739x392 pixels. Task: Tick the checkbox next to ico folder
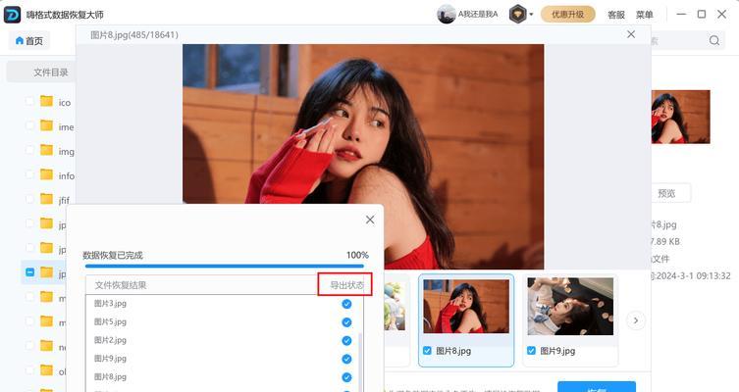tap(29, 101)
